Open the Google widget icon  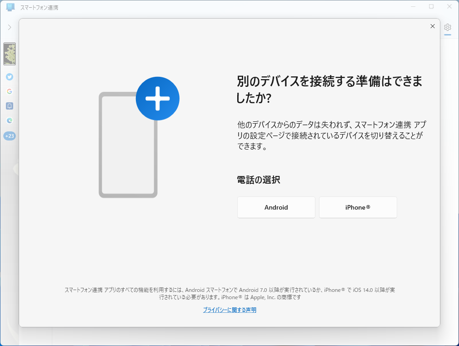[9, 91]
